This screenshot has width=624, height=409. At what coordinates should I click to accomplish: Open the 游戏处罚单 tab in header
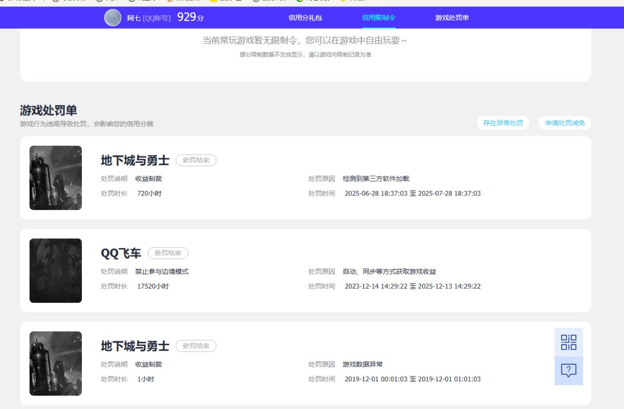[452, 18]
